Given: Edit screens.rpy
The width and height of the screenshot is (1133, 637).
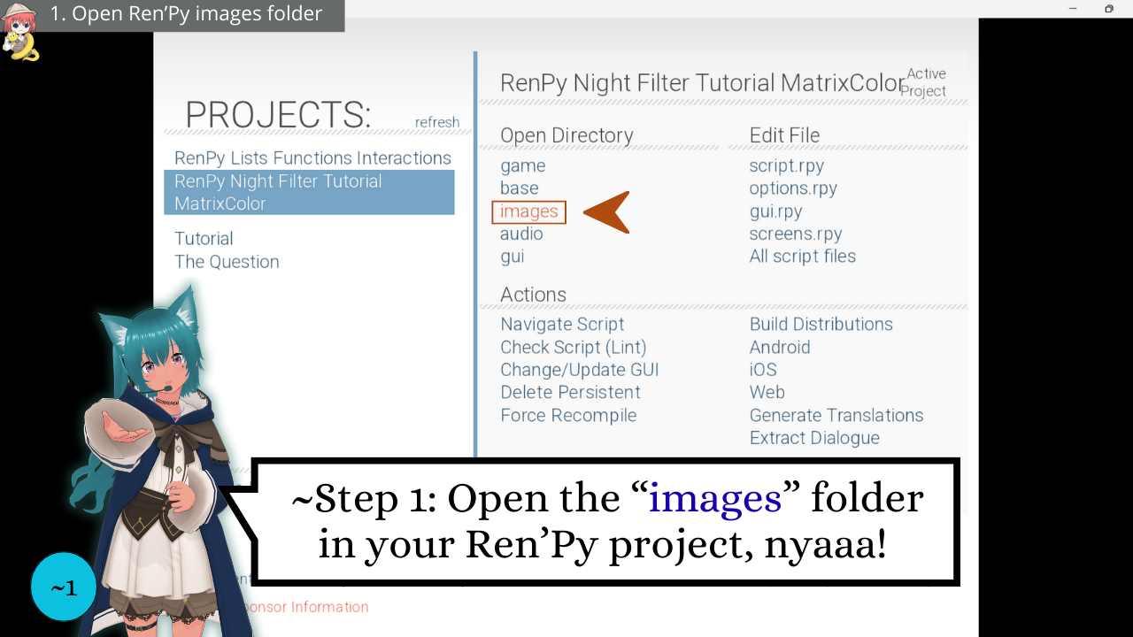Looking at the screenshot, I should coord(795,234).
